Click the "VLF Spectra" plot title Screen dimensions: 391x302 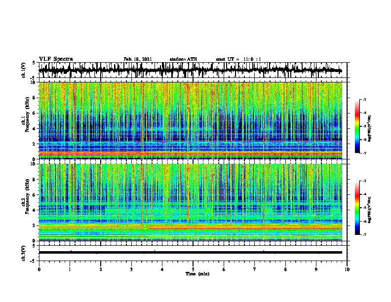tap(56, 59)
